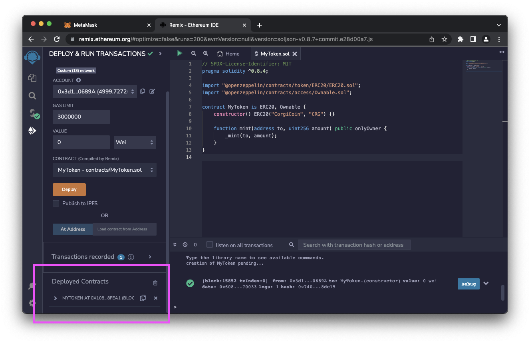The width and height of the screenshot is (530, 343).
Task: Click the green run script play icon
Action: point(179,53)
